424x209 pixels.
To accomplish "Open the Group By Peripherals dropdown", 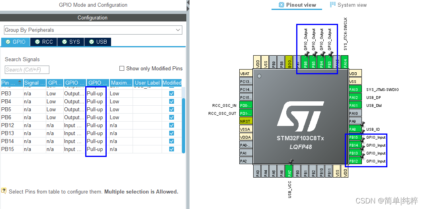I will click(x=93, y=30).
